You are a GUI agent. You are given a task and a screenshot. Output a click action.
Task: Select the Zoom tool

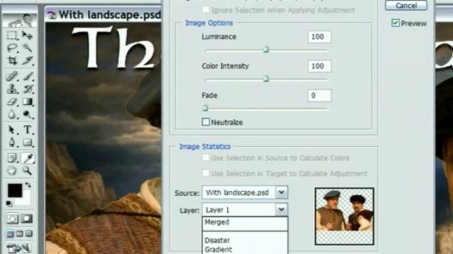click(28, 171)
